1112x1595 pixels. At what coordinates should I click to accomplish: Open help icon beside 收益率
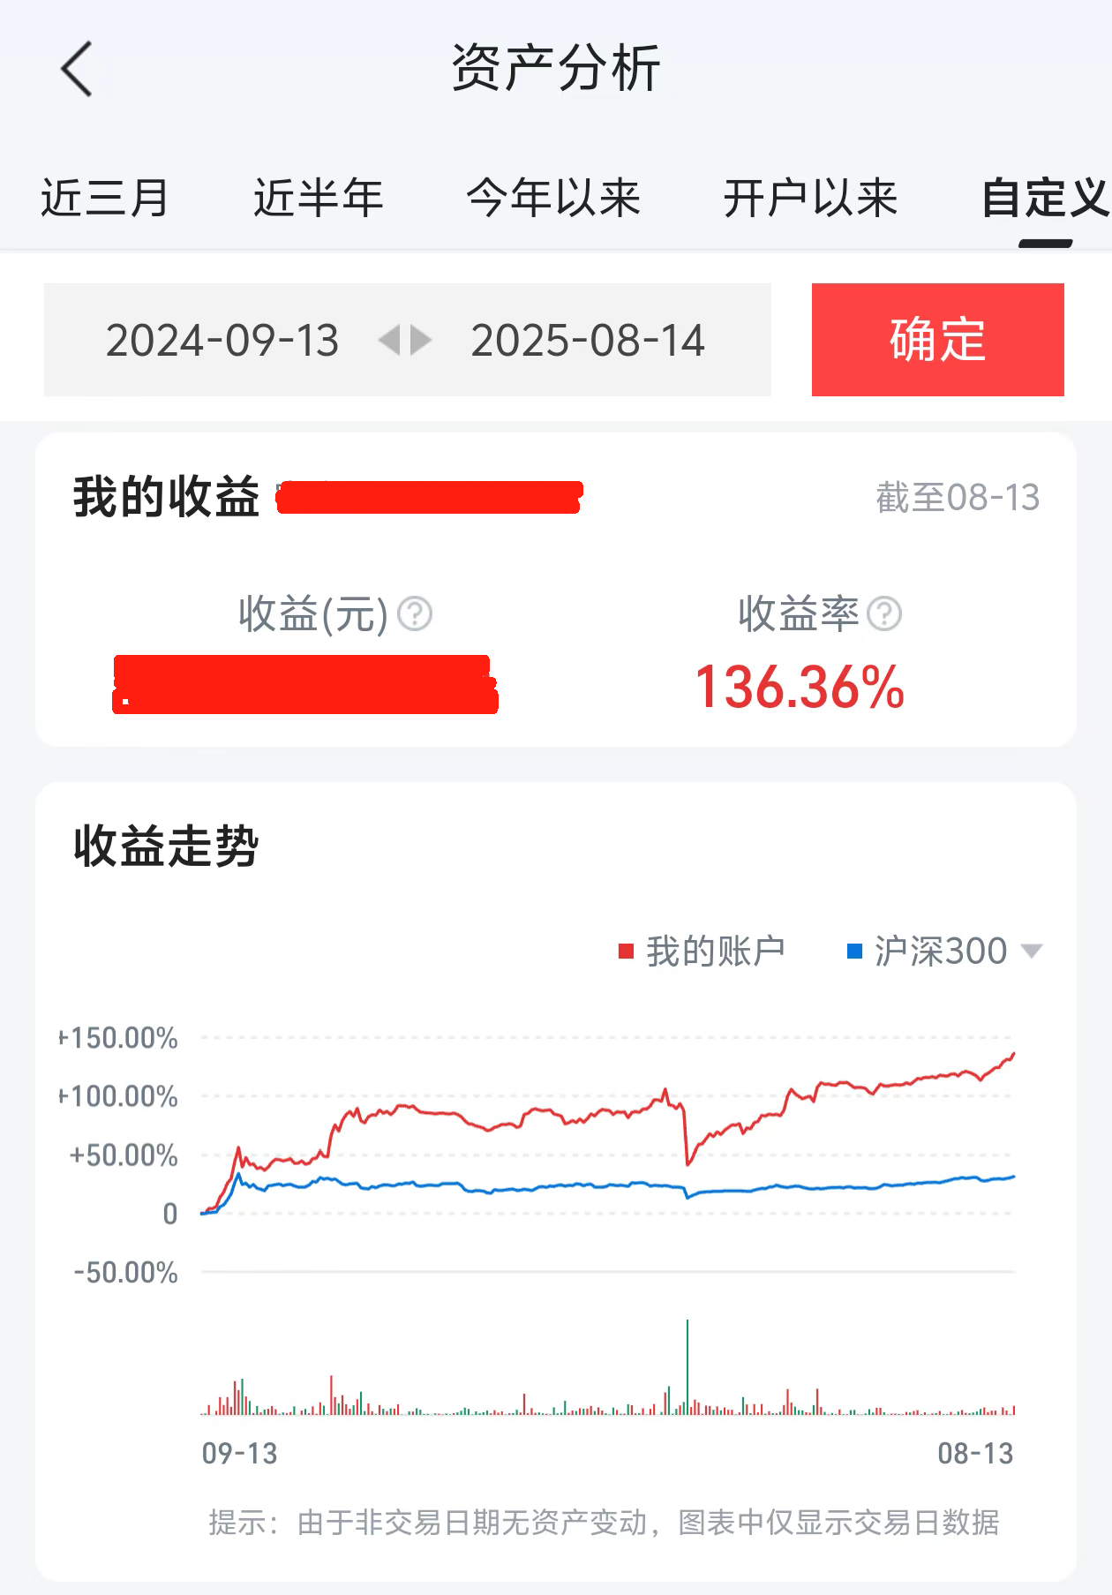coord(884,613)
